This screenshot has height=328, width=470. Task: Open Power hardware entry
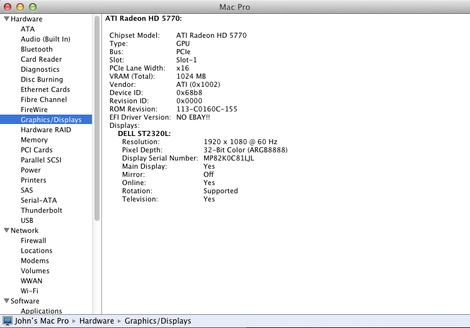(x=31, y=170)
